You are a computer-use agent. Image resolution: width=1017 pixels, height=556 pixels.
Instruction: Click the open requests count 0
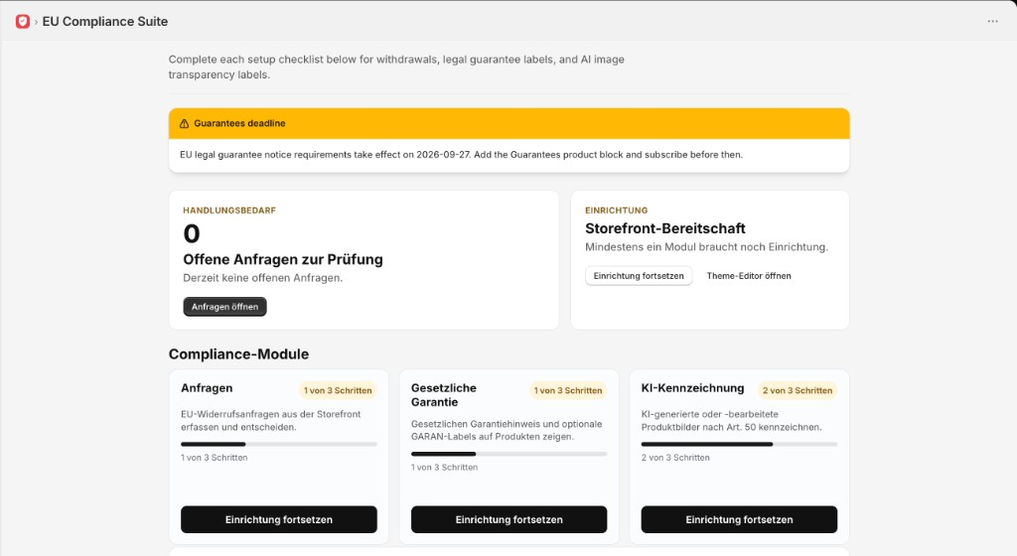pyautogui.click(x=192, y=233)
